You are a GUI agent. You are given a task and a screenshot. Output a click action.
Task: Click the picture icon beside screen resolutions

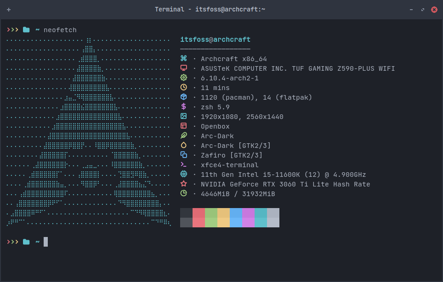[184, 116]
